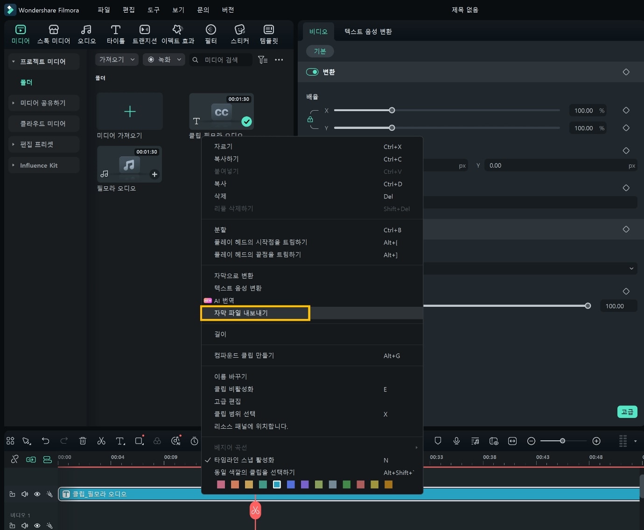Image resolution: width=644 pixels, height=530 pixels.
Task: Click the speed clock icon in timeline toolbar
Action: click(x=195, y=441)
